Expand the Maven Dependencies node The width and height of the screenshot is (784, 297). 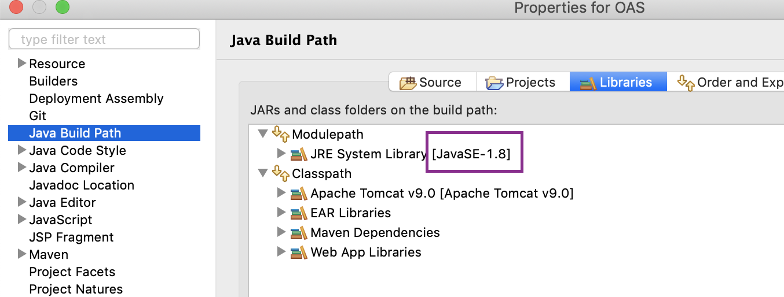coord(281,233)
